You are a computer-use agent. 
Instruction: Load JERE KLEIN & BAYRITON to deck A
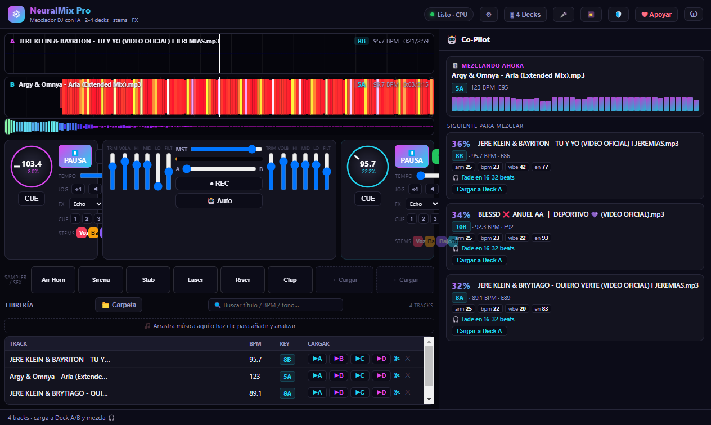tap(317, 359)
